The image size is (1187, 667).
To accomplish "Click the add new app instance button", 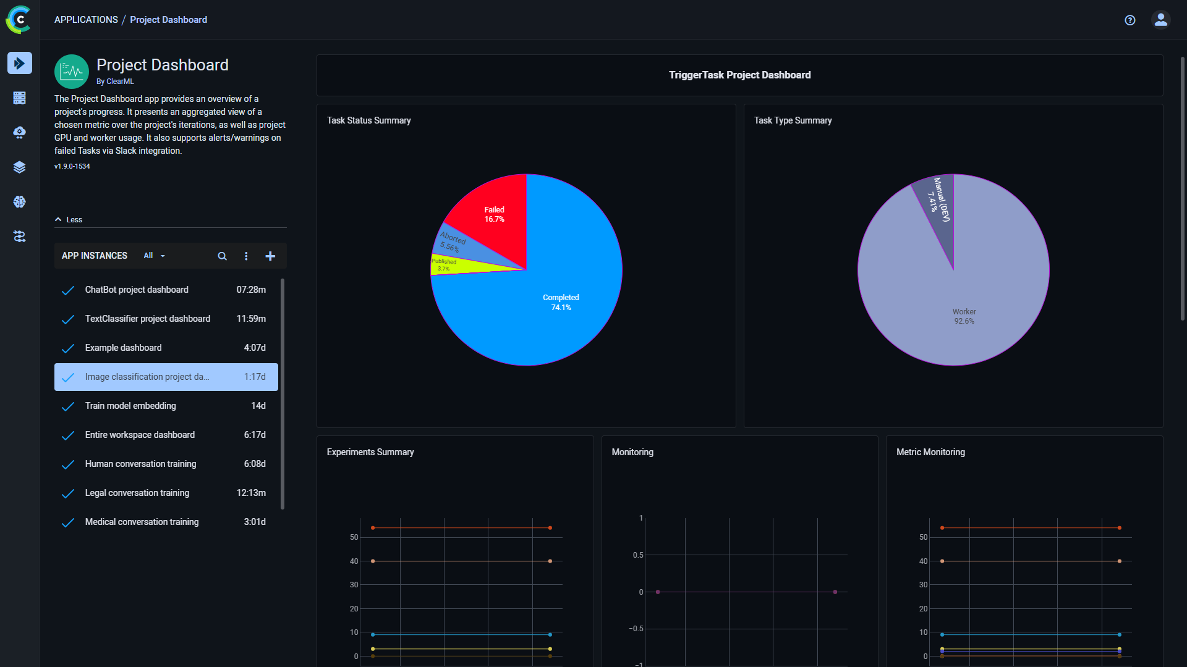I will pos(271,256).
